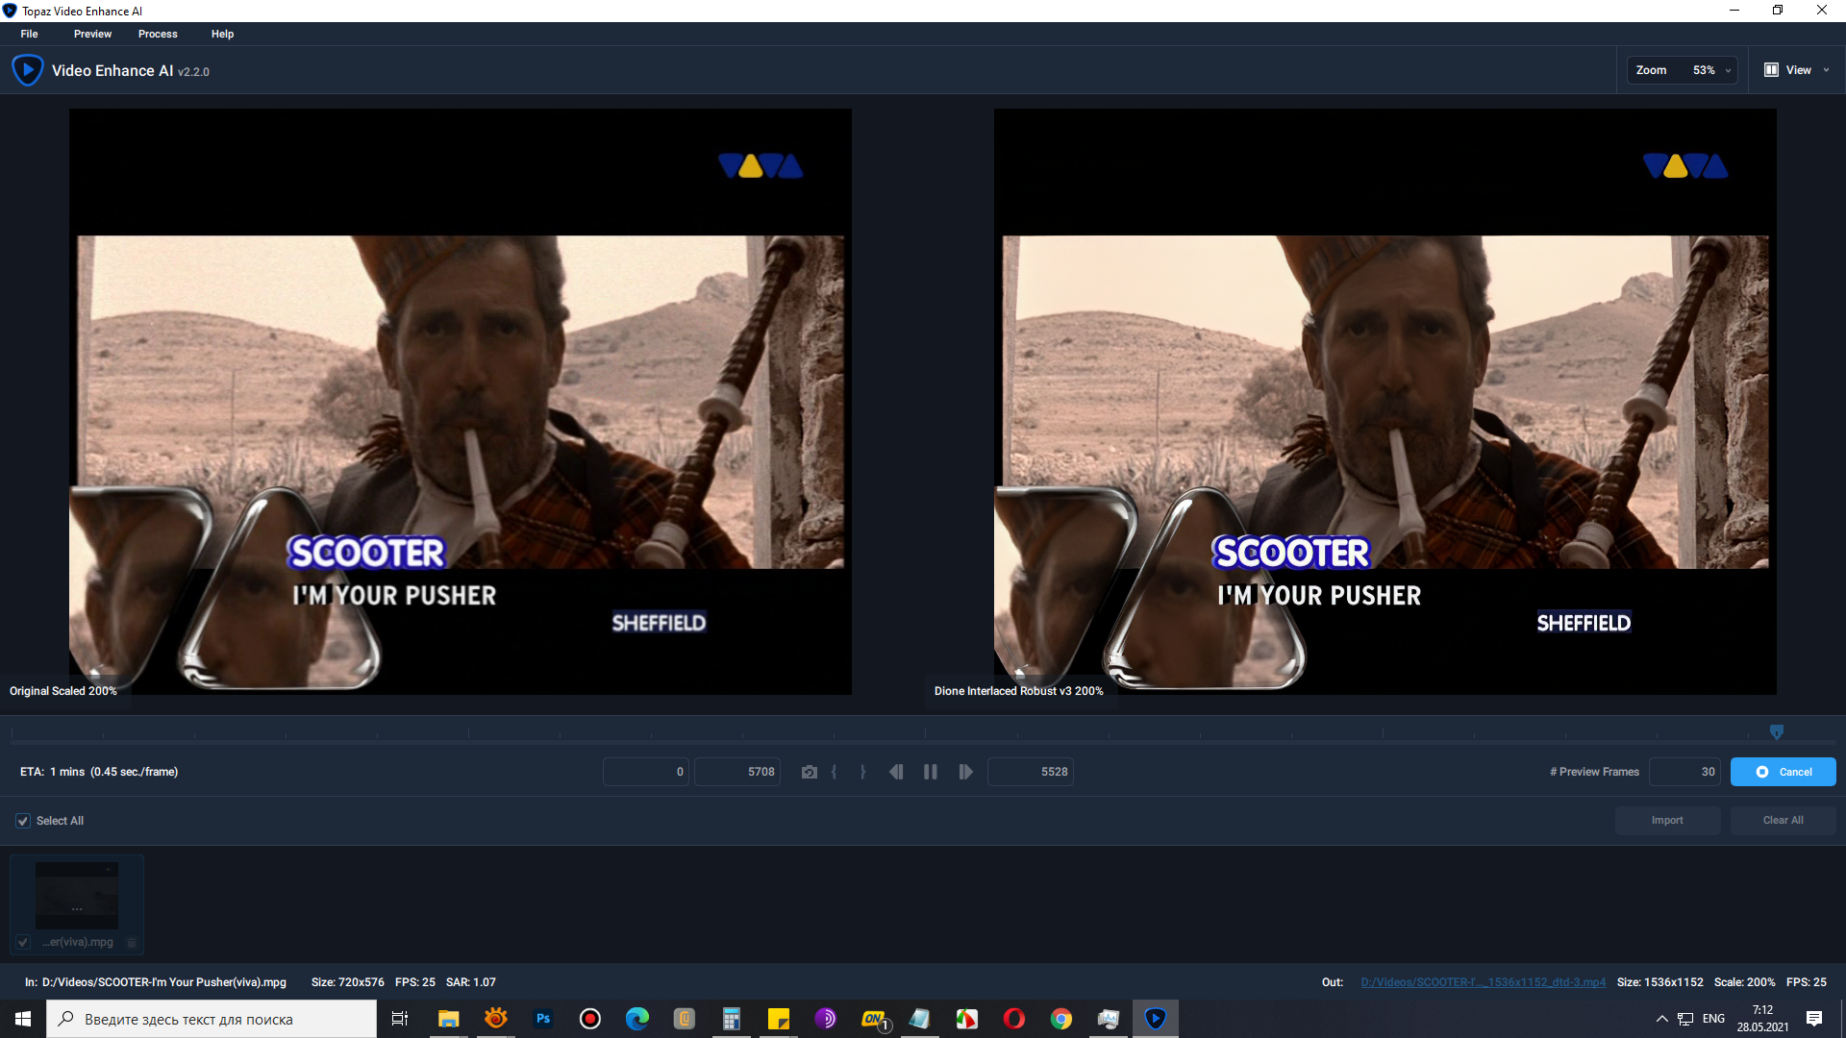This screenshot has width=1846, height=1038.
Task: Click the Dione Interlaced Robust v3 200% label
Action: [1018, 691]
